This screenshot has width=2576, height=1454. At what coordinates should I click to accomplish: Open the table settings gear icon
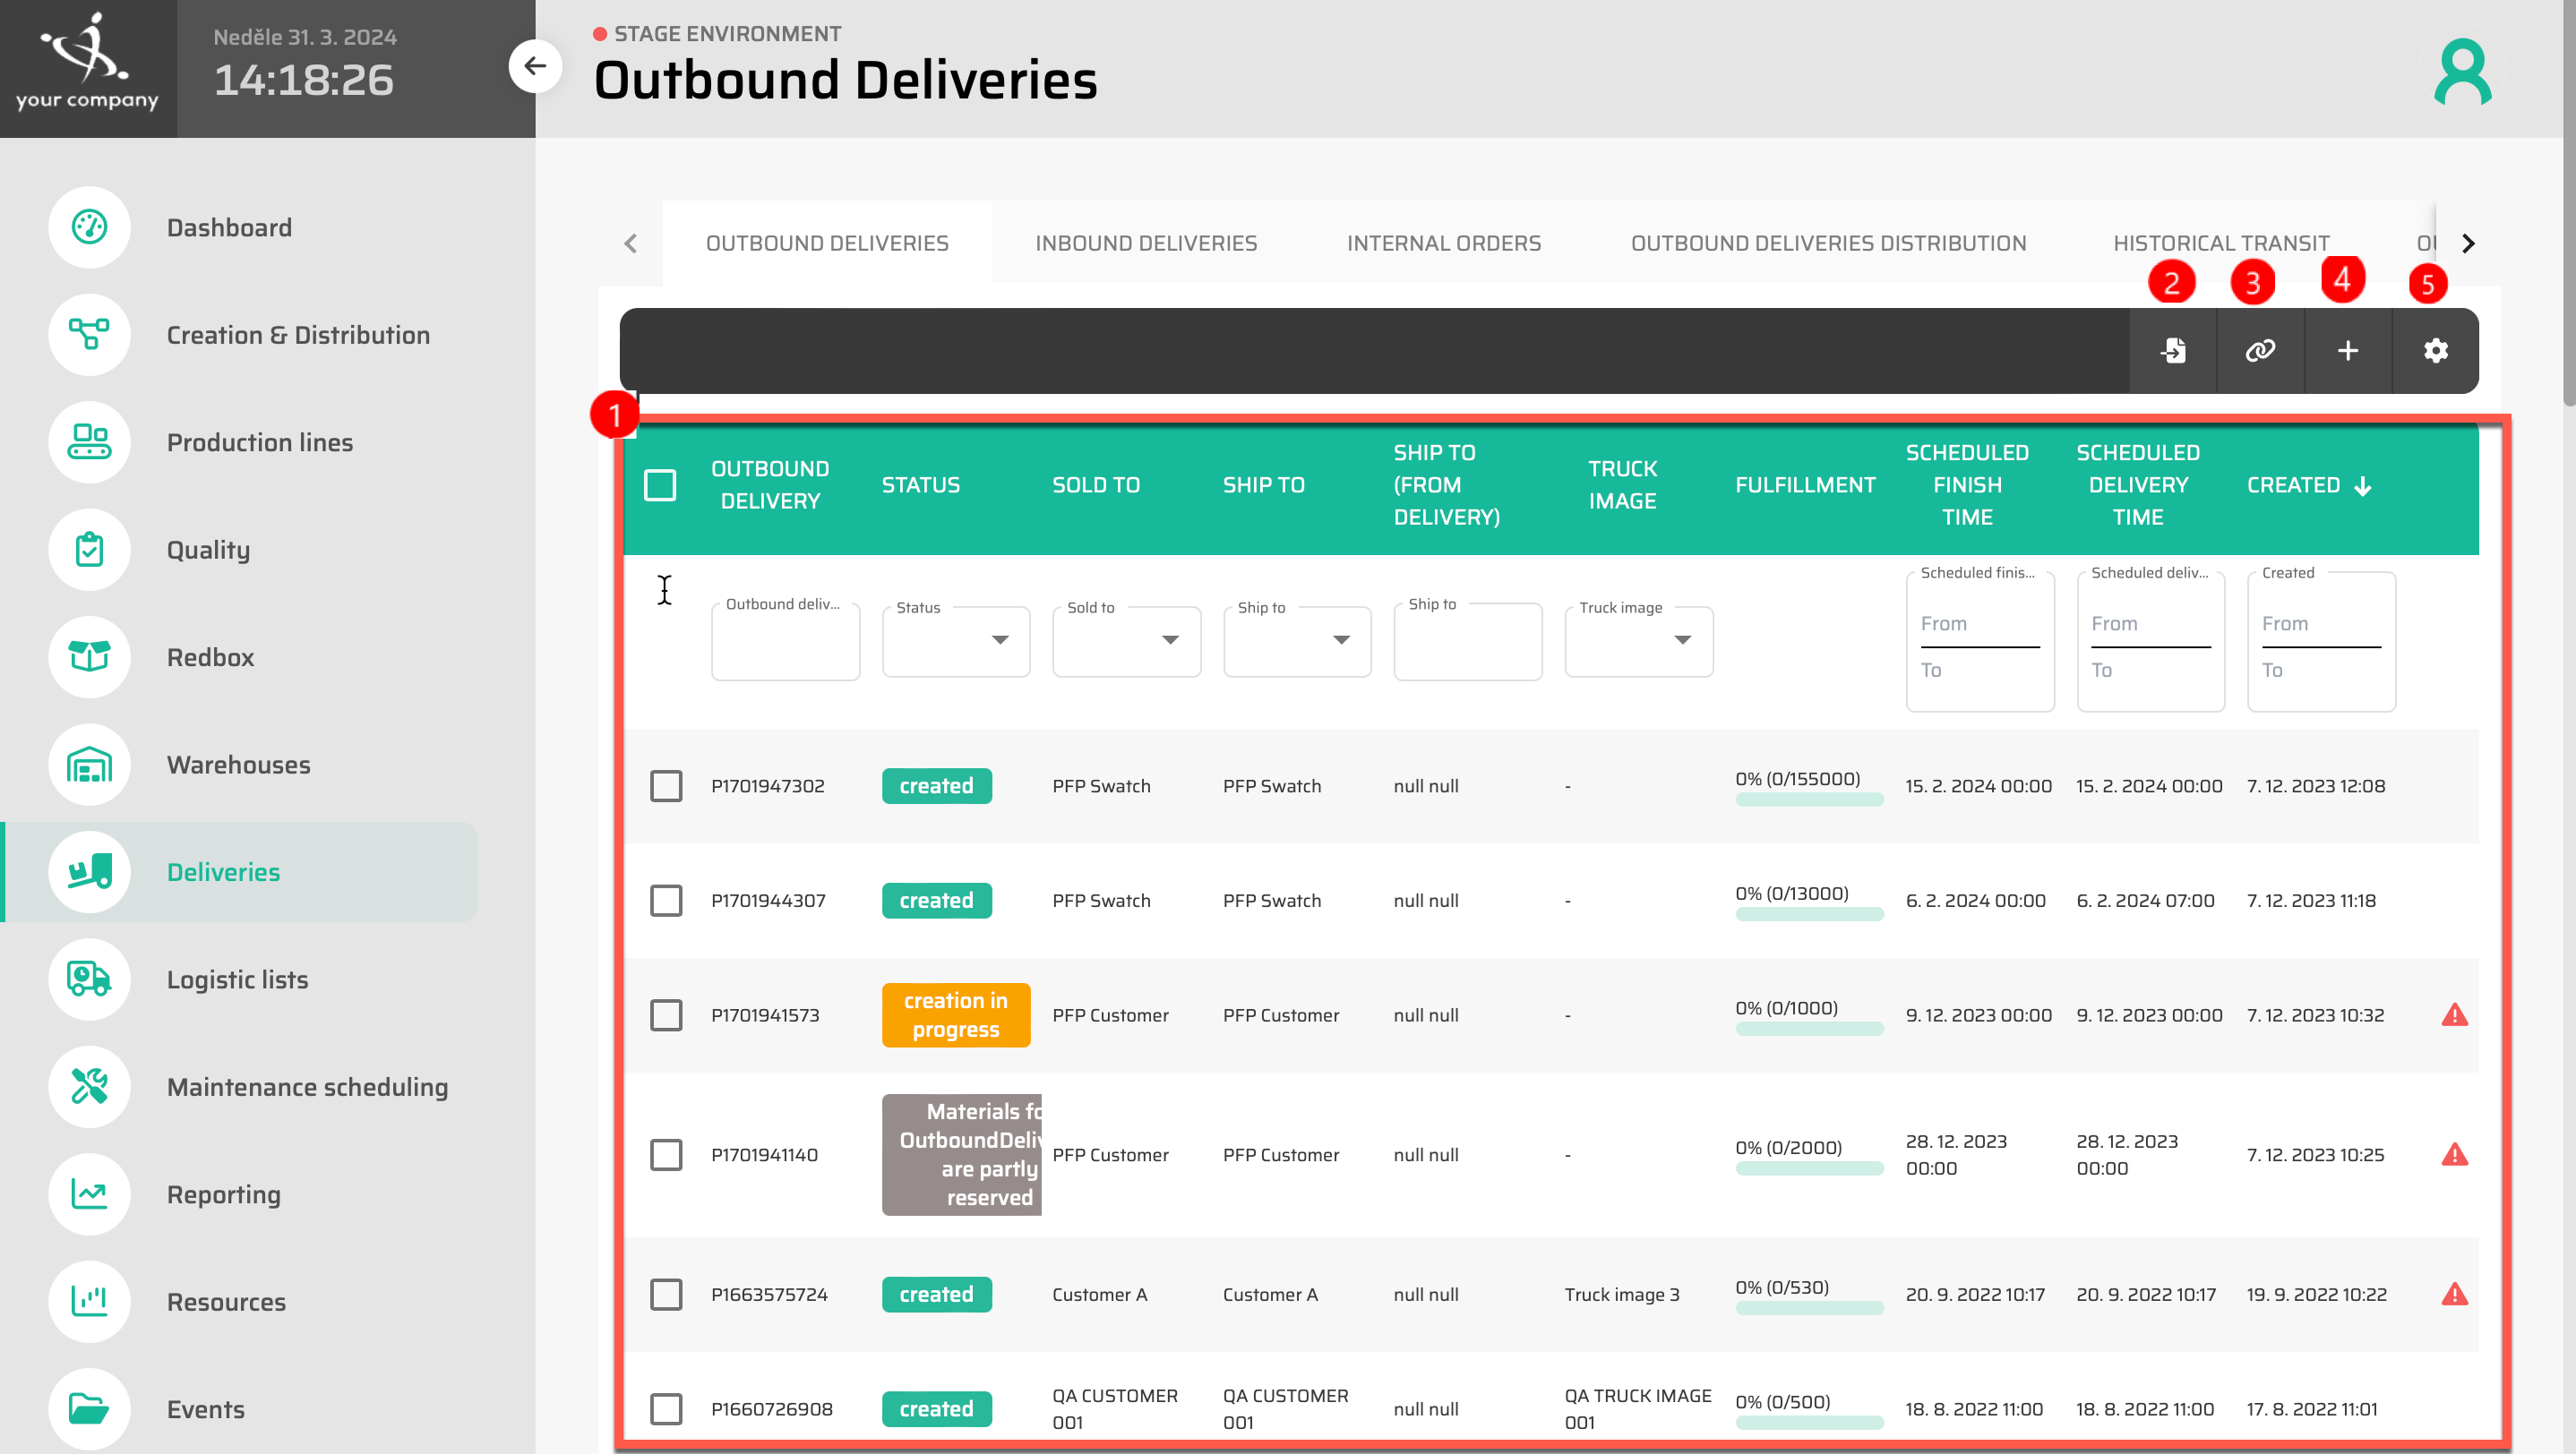tap(2436, 351)
